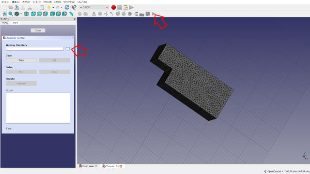Click the Draw Style icon
The width and height of the screenshot is (310, 174).
click(17, 14)
